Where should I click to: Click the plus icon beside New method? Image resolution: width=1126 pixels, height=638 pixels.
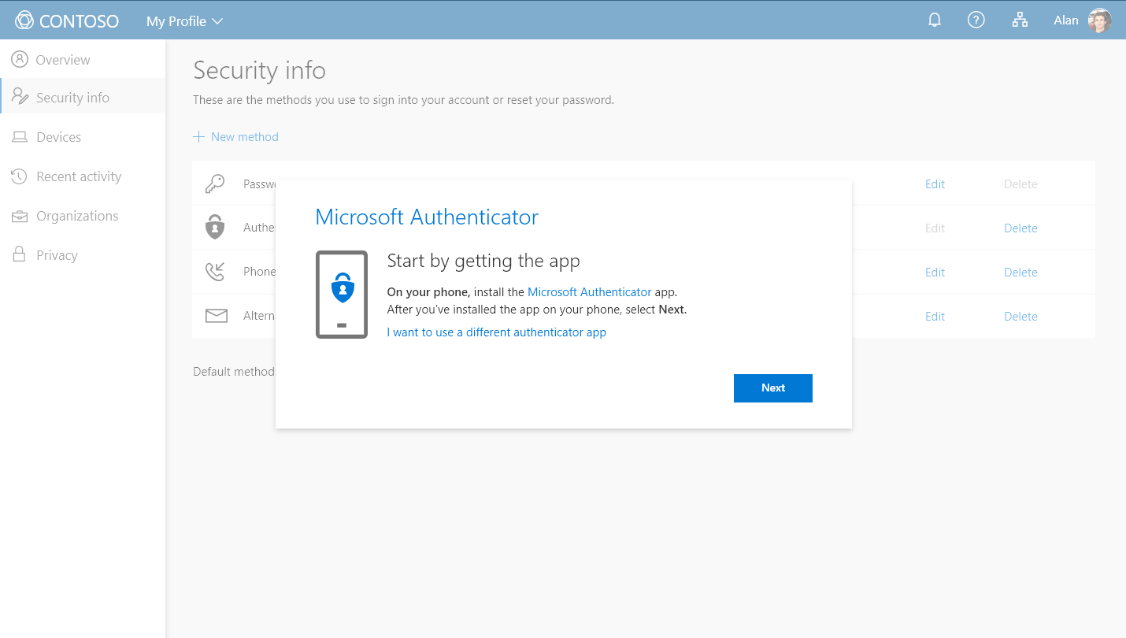198,136
